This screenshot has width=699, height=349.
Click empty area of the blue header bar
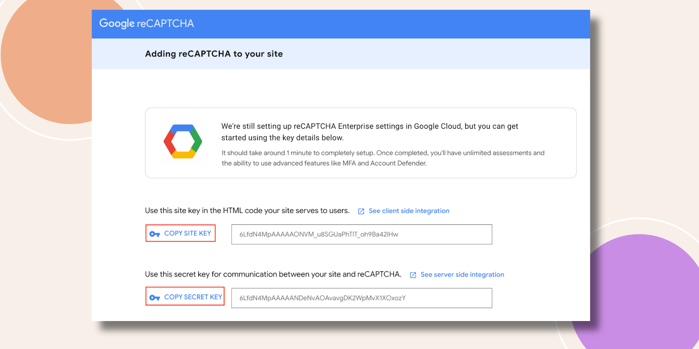click(393, 24)
